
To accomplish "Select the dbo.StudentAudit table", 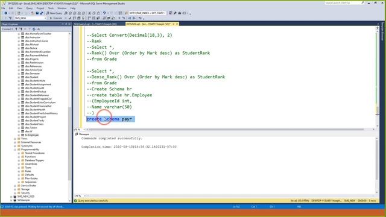I will point(34,88).
